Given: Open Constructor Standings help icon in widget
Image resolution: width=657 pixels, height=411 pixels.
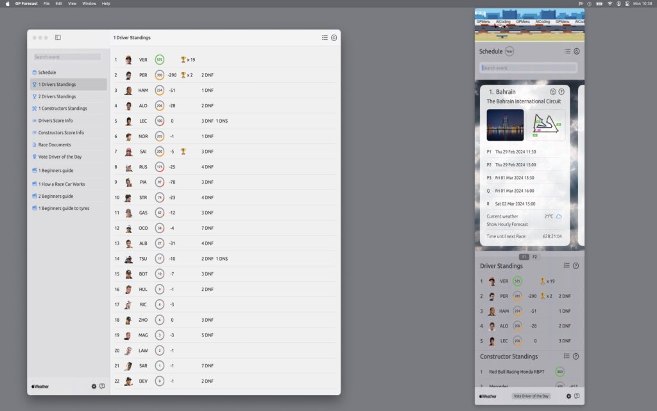Looking at the screenshot, I should (576, 356).
